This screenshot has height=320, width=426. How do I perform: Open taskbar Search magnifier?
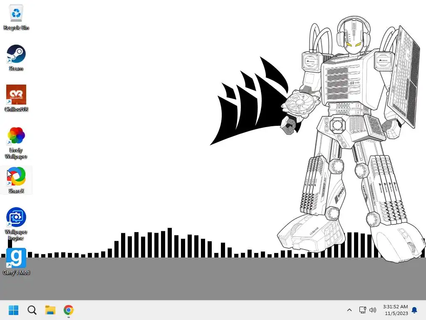32,310
